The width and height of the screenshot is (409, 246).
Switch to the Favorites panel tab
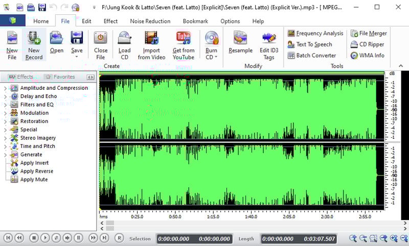(x=60, y=77)
